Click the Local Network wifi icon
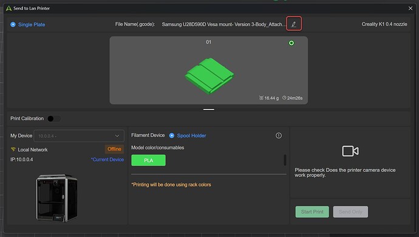 (13, 149)
